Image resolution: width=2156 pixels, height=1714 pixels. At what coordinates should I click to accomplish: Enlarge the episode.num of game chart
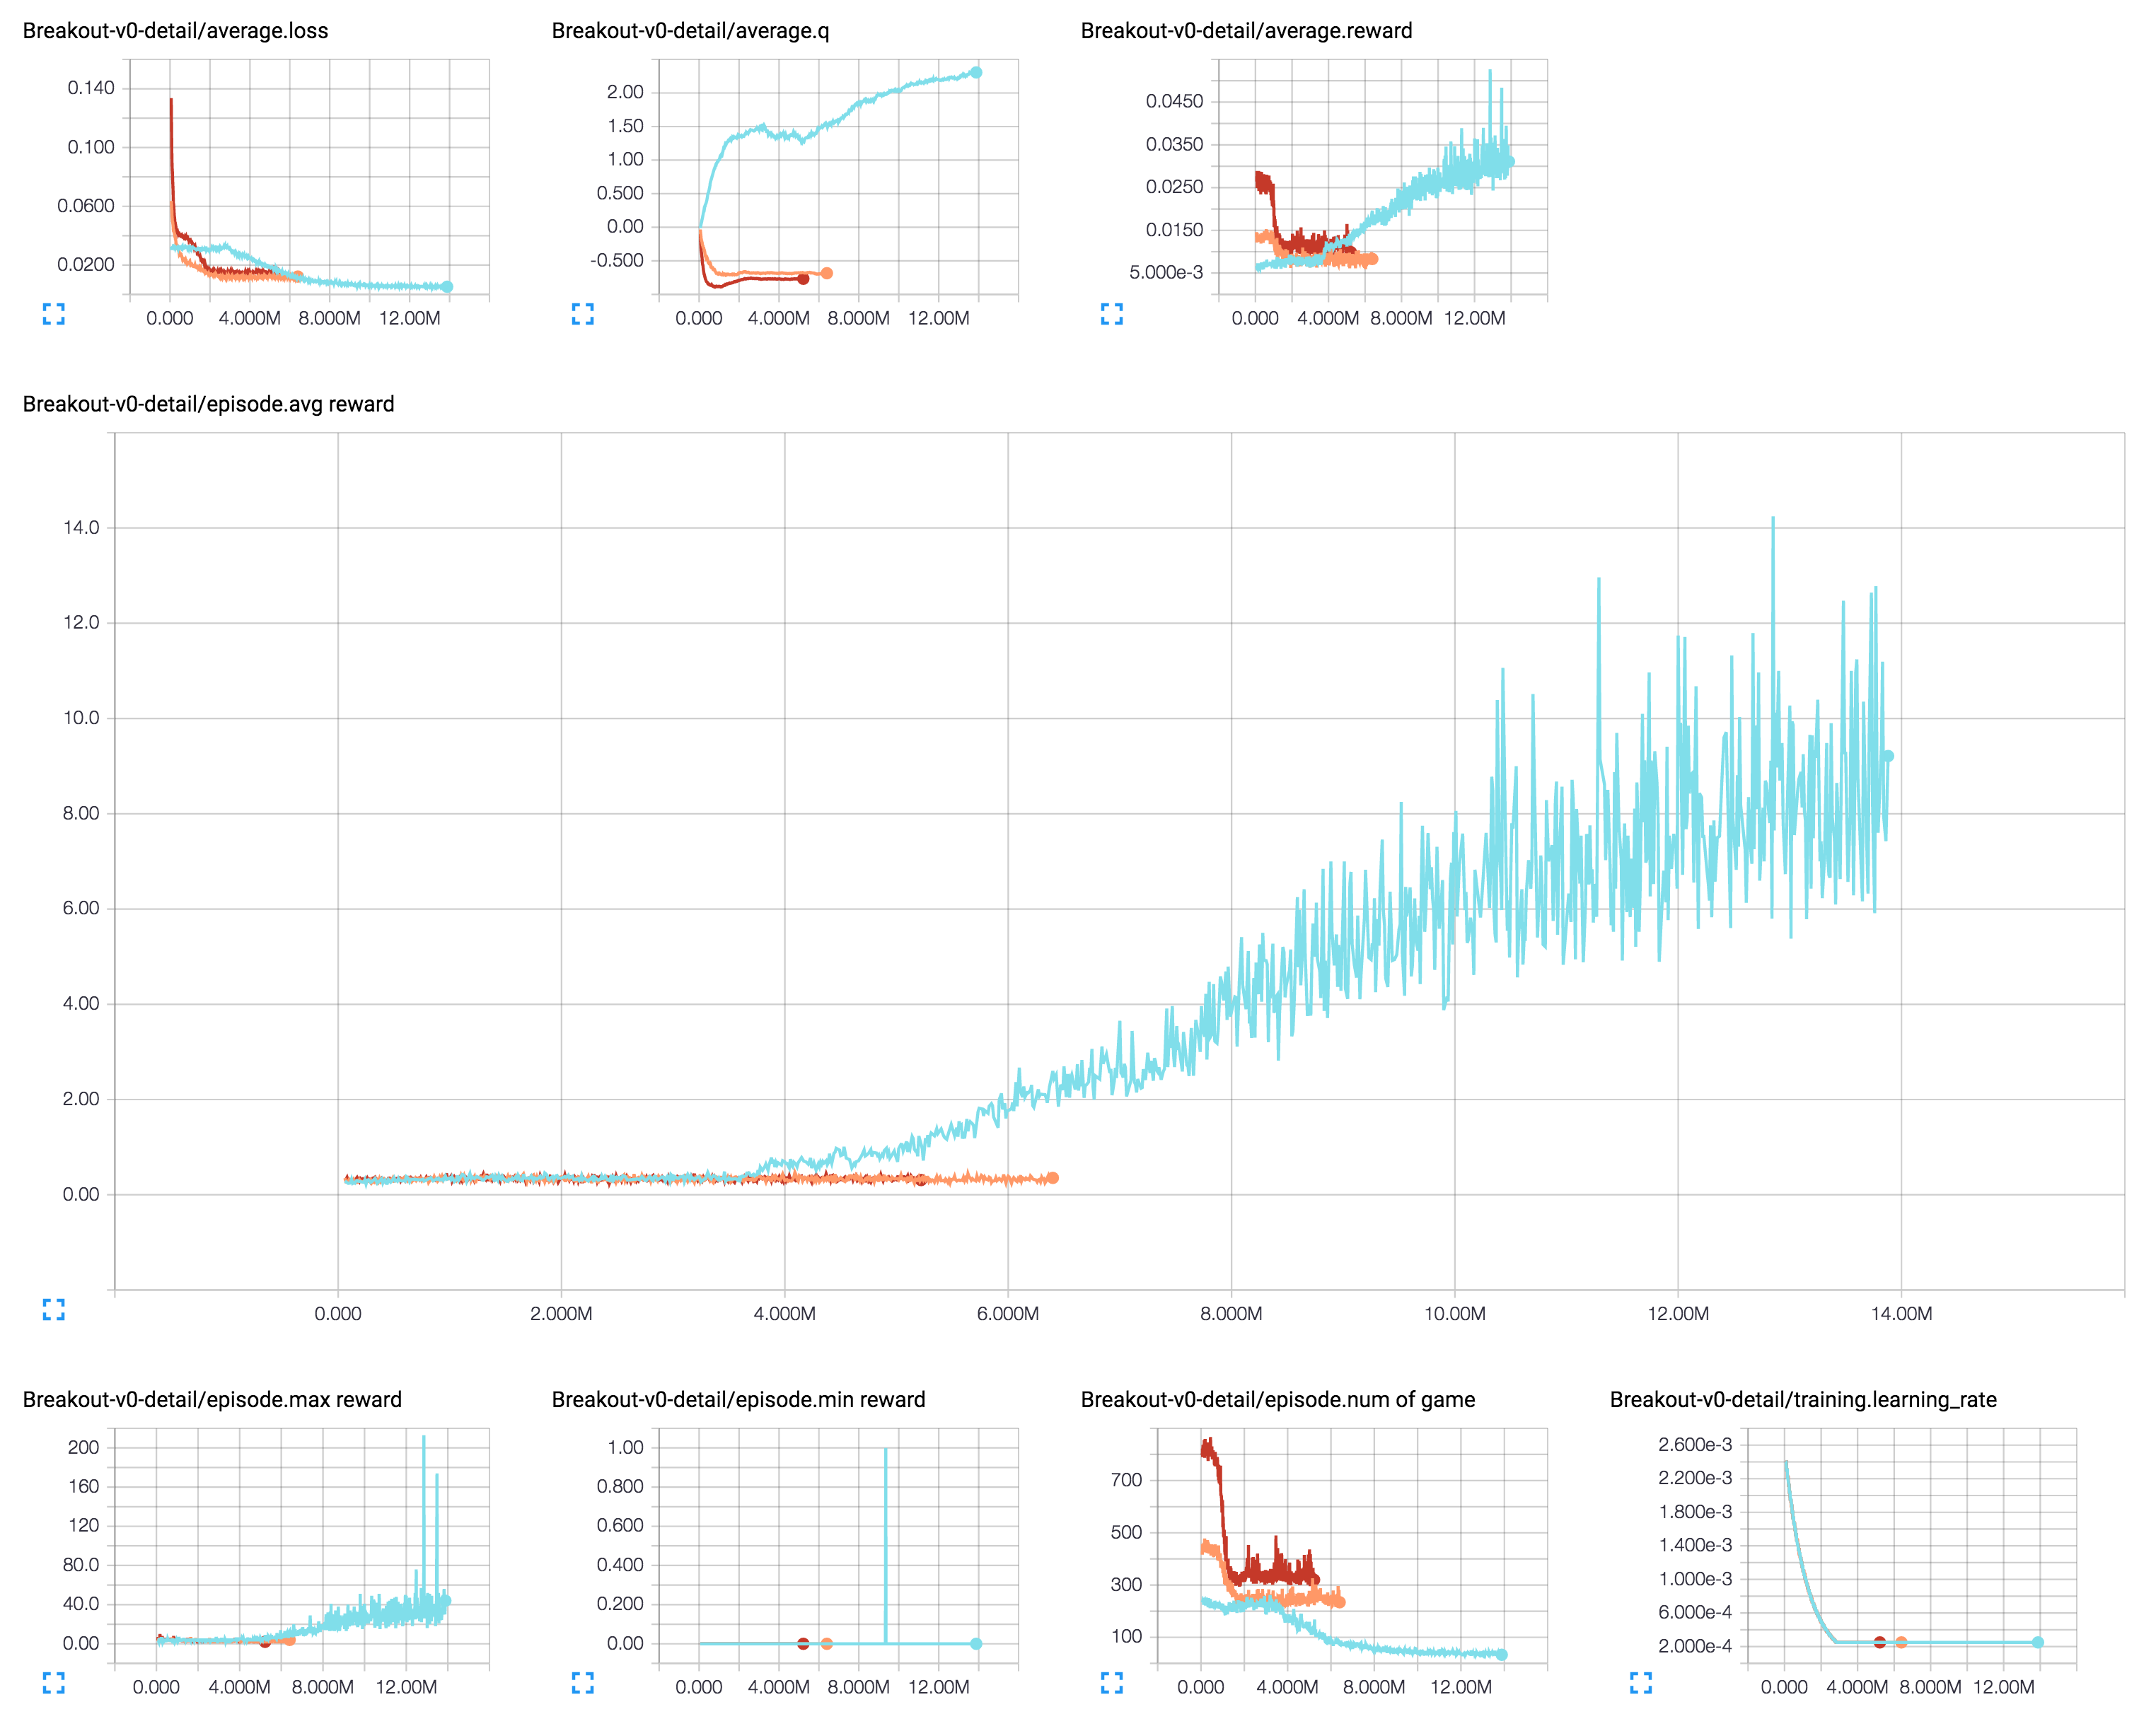coord(1112,1683)
